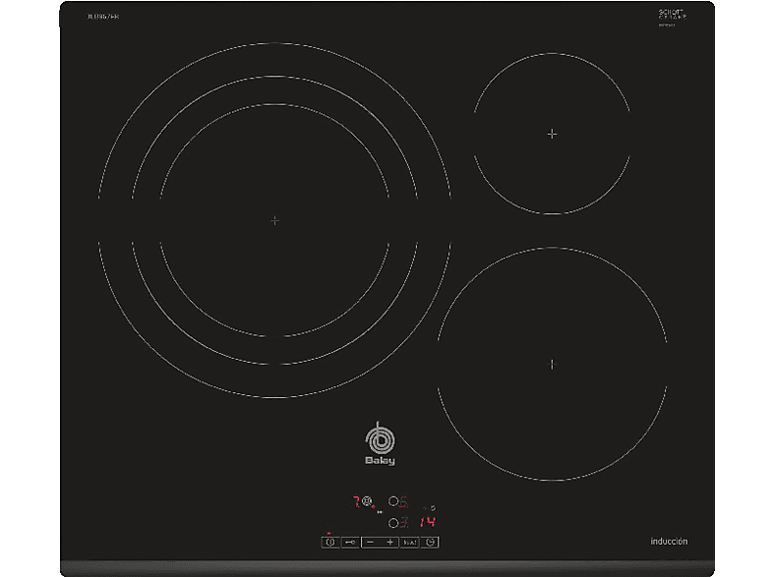Click the Balay logo
This screenshot has height=577, width=773.
(380, 444)
